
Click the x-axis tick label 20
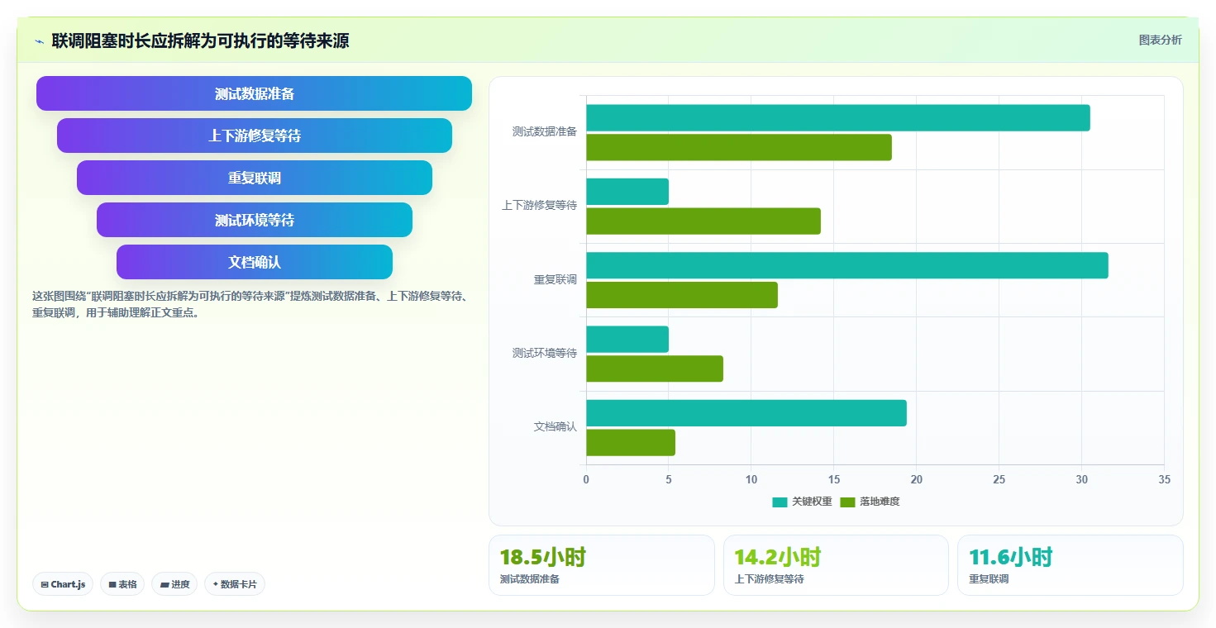pyautogui.click(x=916, y=479)
